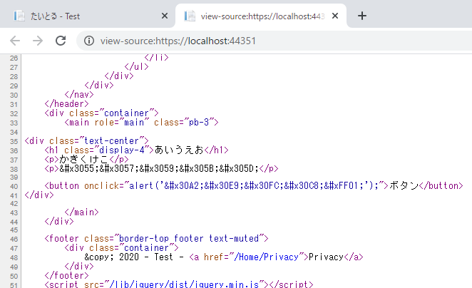Click line number 48
This screenshot has height=288, width=472.
(x=14, y=257)
